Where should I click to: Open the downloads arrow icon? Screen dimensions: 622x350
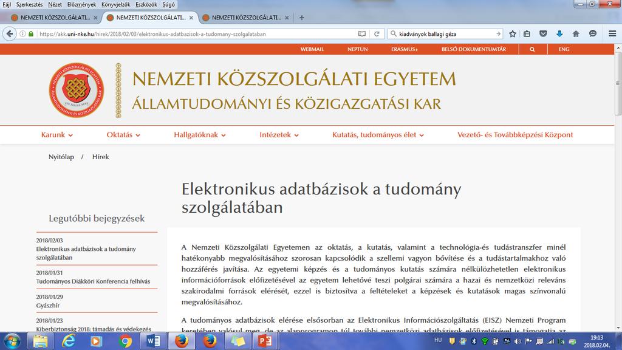point(559,34)
